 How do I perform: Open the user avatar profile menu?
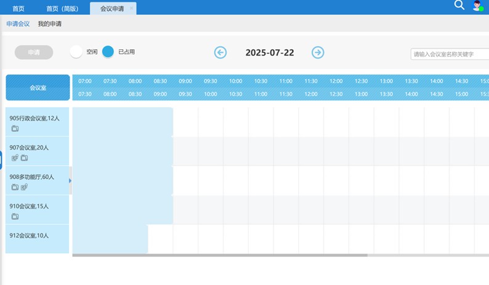click(x=477, y=6)
